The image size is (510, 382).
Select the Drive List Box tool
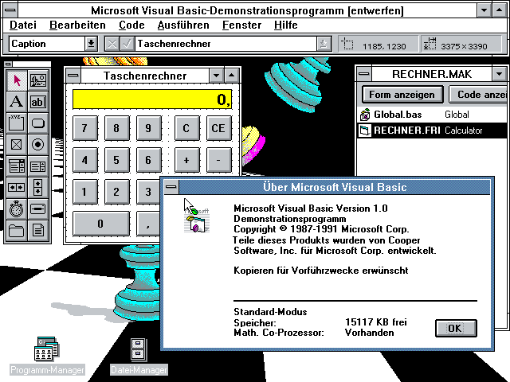coord(38,209)
